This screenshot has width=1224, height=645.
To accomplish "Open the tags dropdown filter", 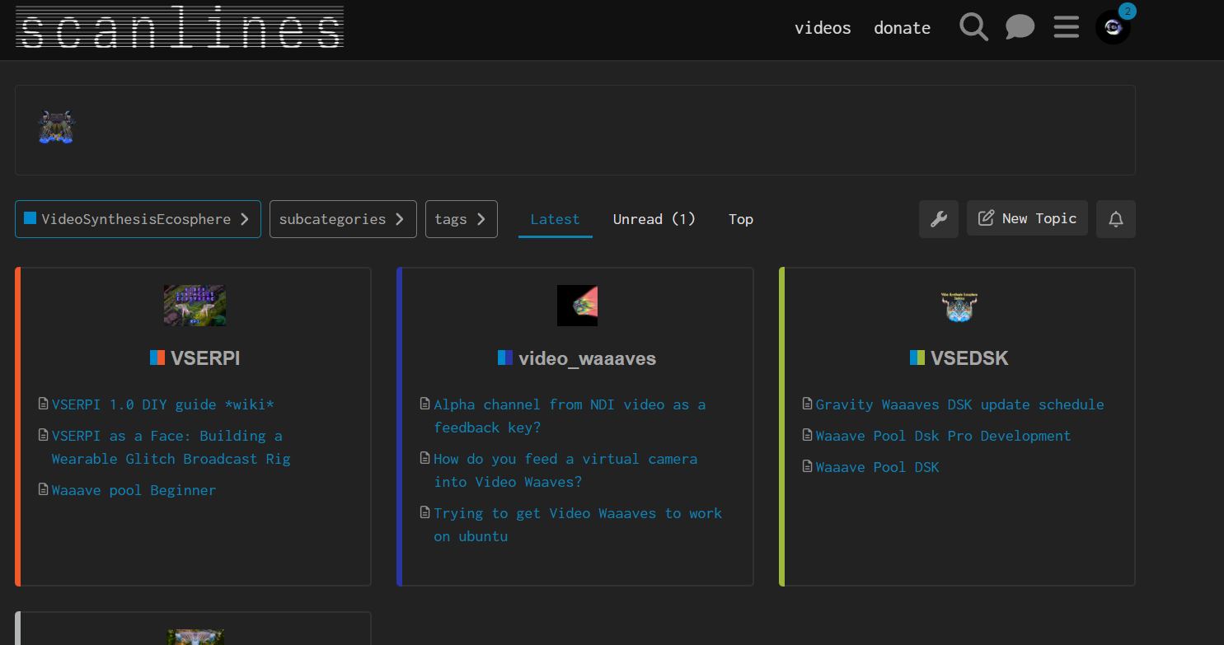I will [x=461, y=219].
